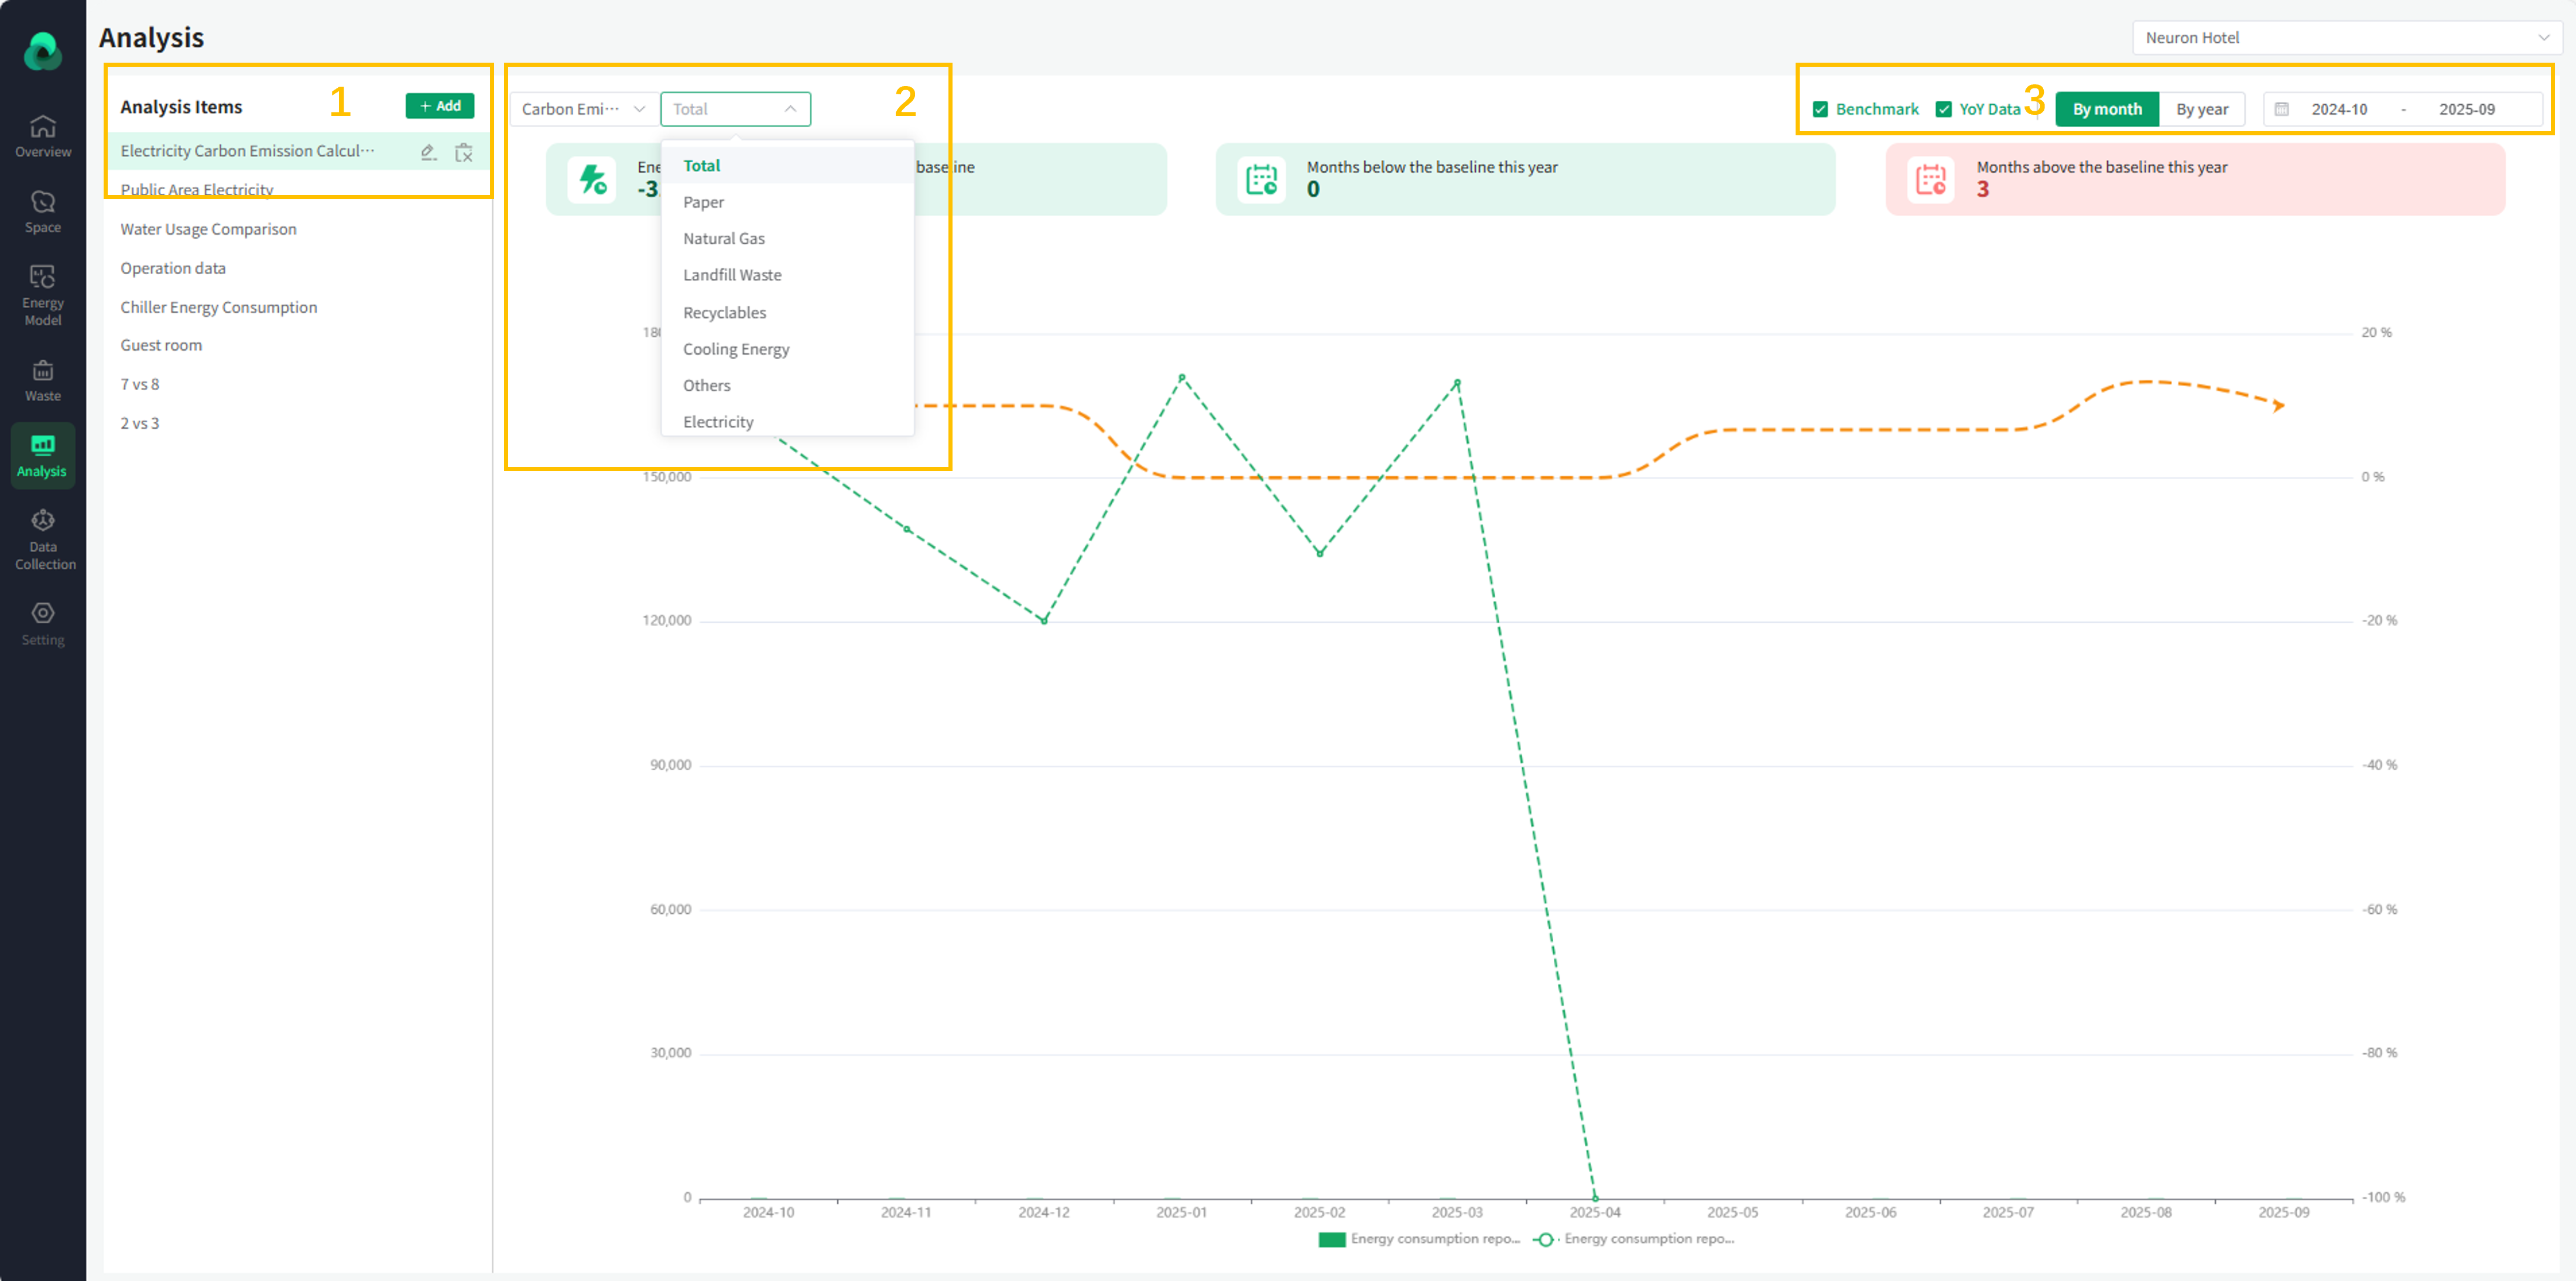Viewport: 2576px width, 1281px height.
Task: Toggle green bar legend series swatch
Action: pyautogui.click(x=1331, y=1239)
